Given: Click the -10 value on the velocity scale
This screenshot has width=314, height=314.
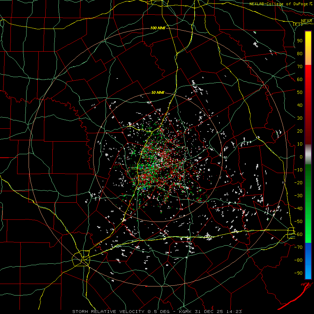Looking at the screenshot, I should (298, 170).
